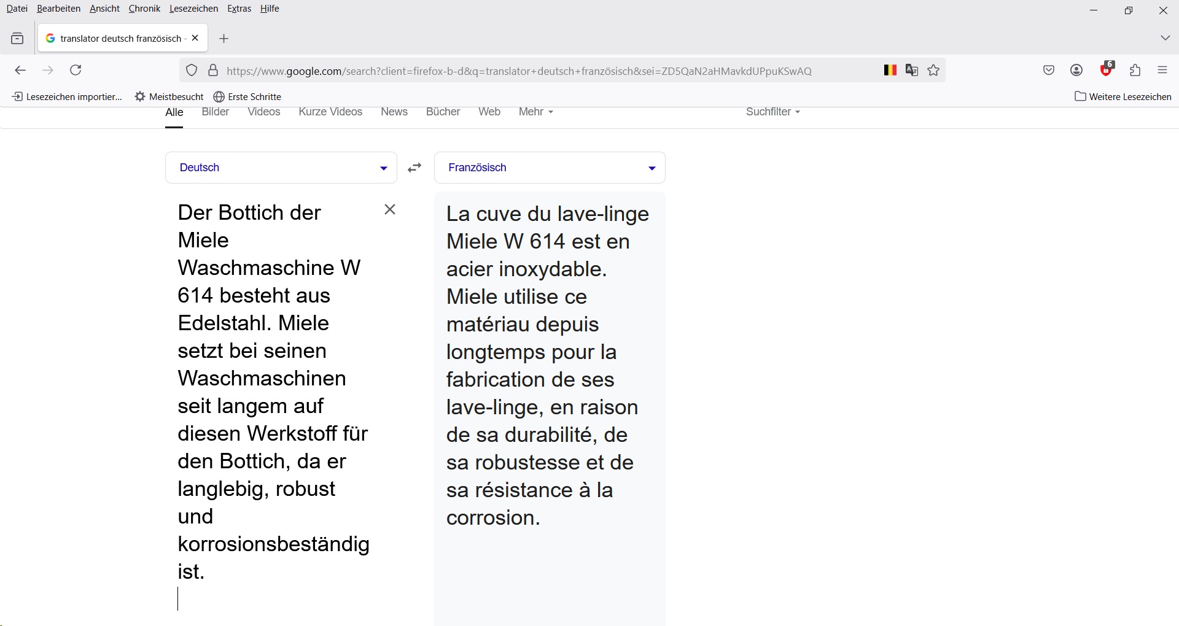Swap the Deutsch and Französisch languages

pos(415,168)
